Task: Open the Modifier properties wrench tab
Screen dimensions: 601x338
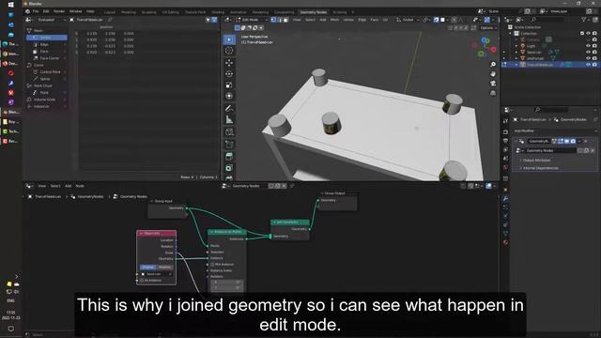Action: (505, 198)
